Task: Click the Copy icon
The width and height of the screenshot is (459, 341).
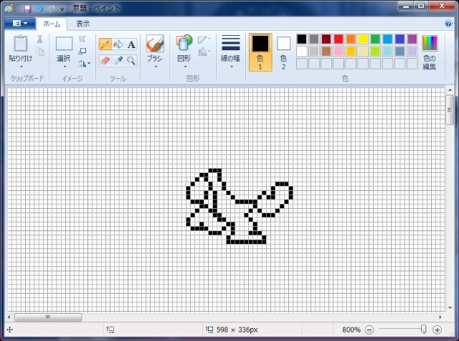Action: (x=40, y=52)
